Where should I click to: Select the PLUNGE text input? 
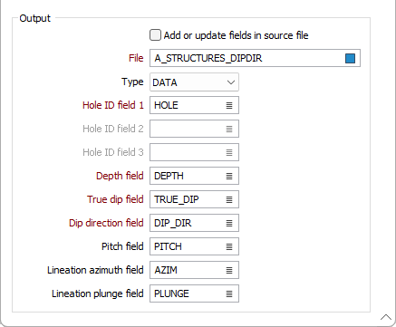[194, 293]
